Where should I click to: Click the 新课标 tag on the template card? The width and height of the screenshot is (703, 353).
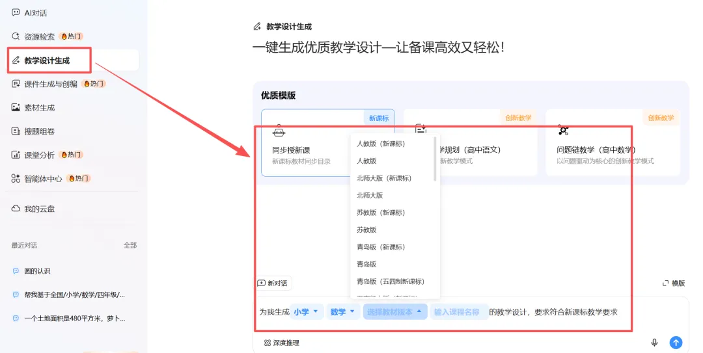(x=379, y=118)
